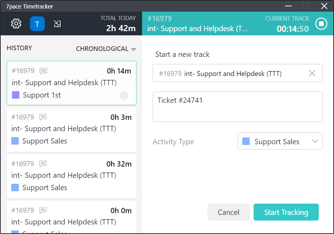Click the Support 1st activity label
Screen dimensions: 334x234
point(42,95)
